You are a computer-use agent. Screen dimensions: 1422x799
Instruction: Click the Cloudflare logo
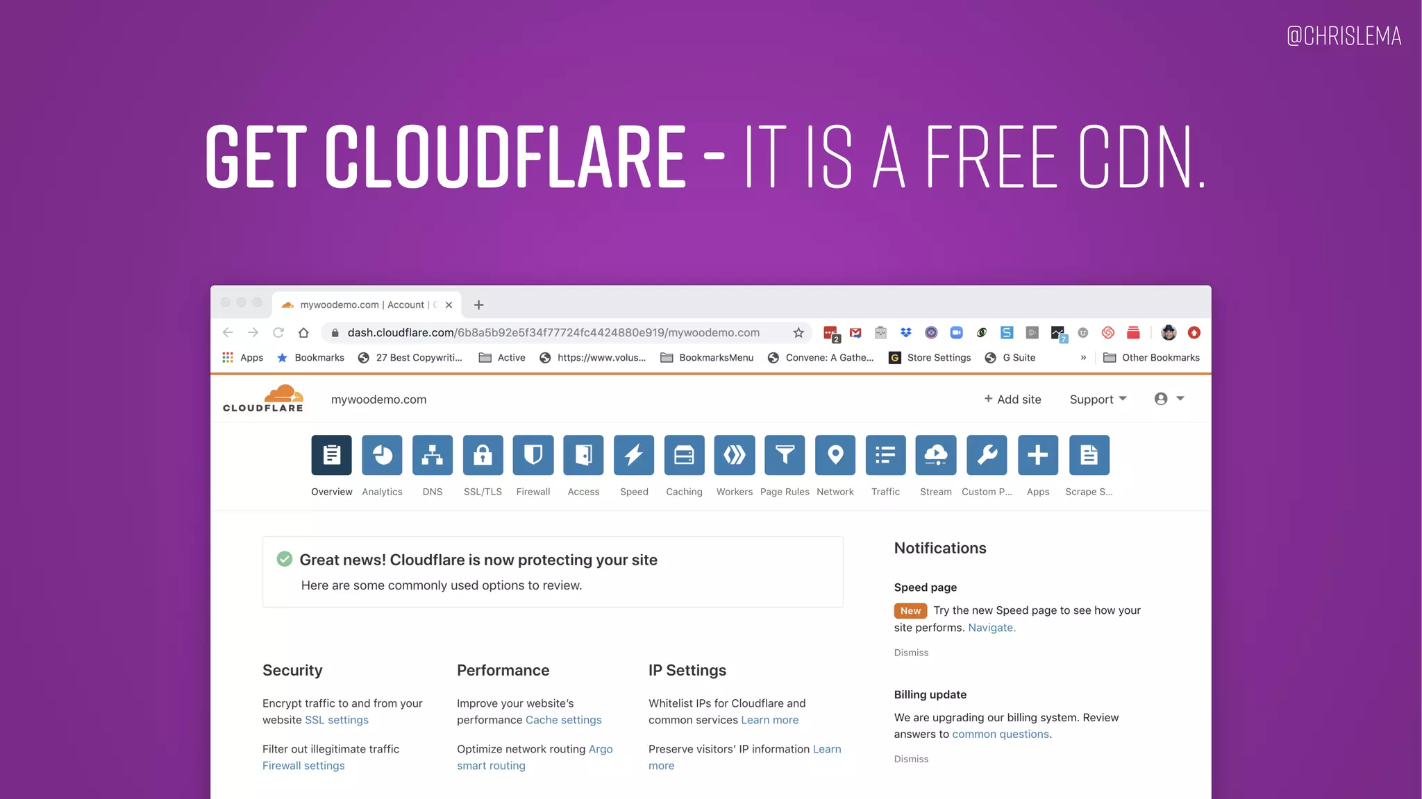[x=263, y=398]
